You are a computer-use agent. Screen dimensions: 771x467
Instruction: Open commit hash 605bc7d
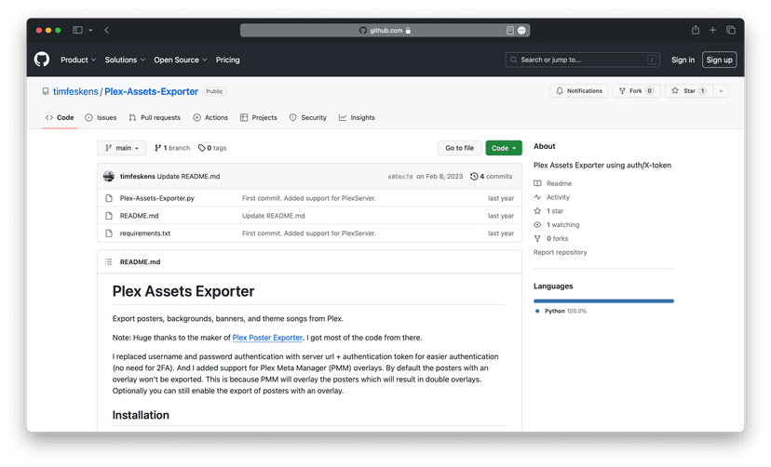(x=400, y=177)
